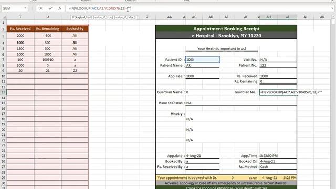The height and width of the screenshot is (189, 336).
Task: Click the Appointment Booking Receipt title
Action: [x=226, y=29]
